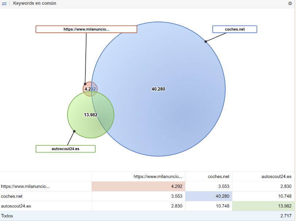Click the Todos row label
The height and width of the screenshot is (221, 296).
click(x=7, y=216)
